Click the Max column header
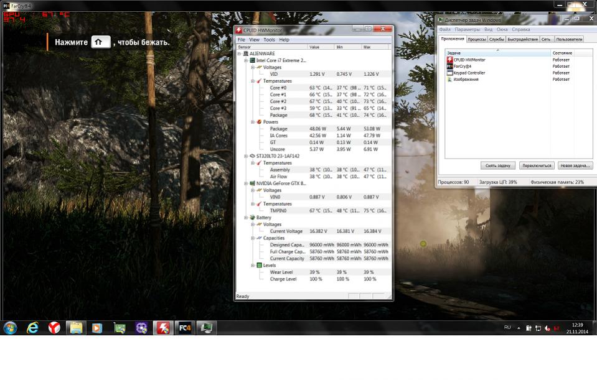Image resolution: width=597 pixels, height=380 pixels. tap(375, 47)
